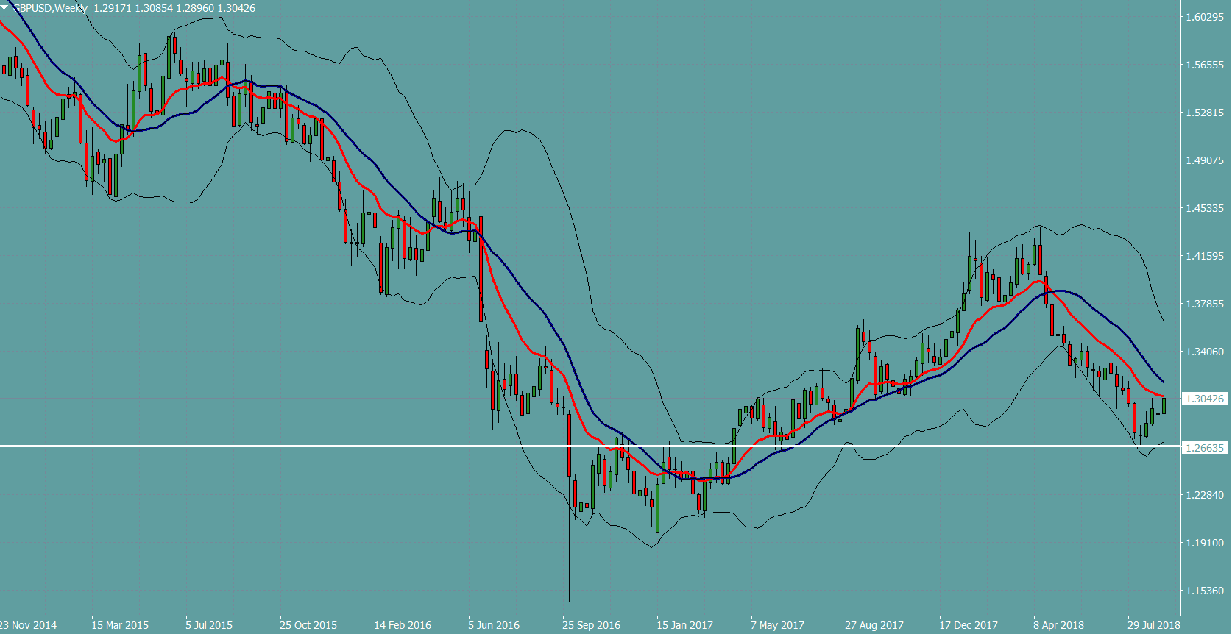
Task: Click the 1.60295 price axis label
Action: pyautogui.click(x=1205, y=17)
